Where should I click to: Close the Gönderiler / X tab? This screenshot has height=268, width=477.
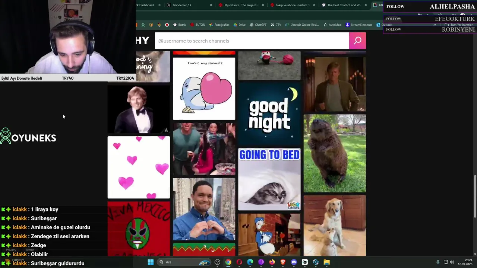click(211, 5)
